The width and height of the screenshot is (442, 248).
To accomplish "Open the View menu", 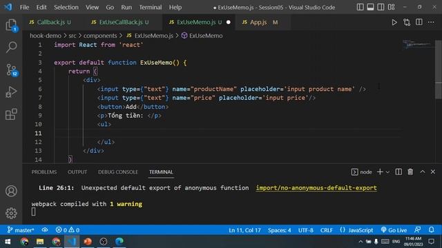I will [x=92, y=8].
